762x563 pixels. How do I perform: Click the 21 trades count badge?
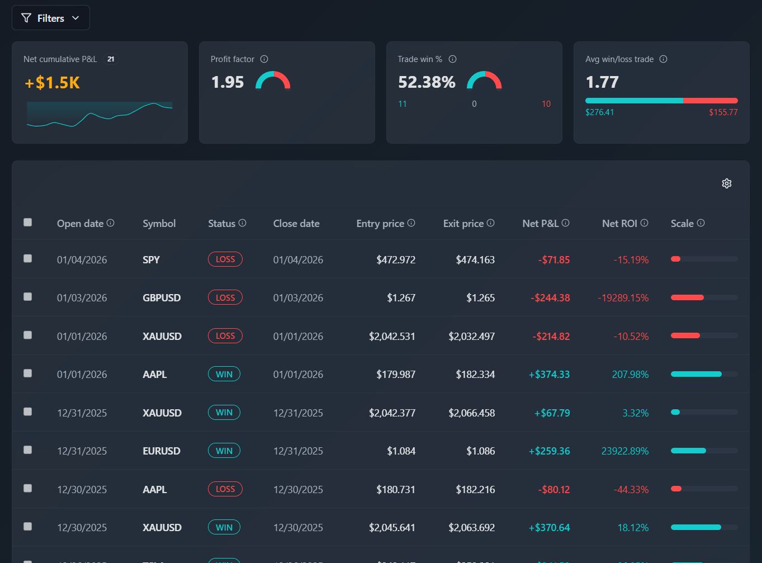pos(110,59)
